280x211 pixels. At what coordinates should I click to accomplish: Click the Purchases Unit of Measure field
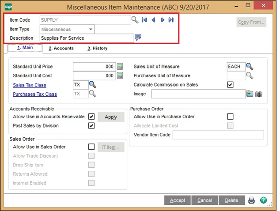click(236, 75)
